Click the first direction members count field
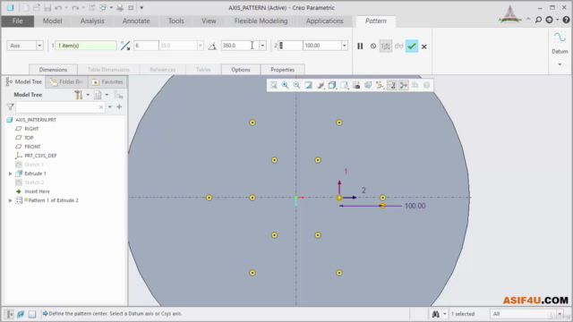This screenshot has height=322, width=573. pos(146,46)
